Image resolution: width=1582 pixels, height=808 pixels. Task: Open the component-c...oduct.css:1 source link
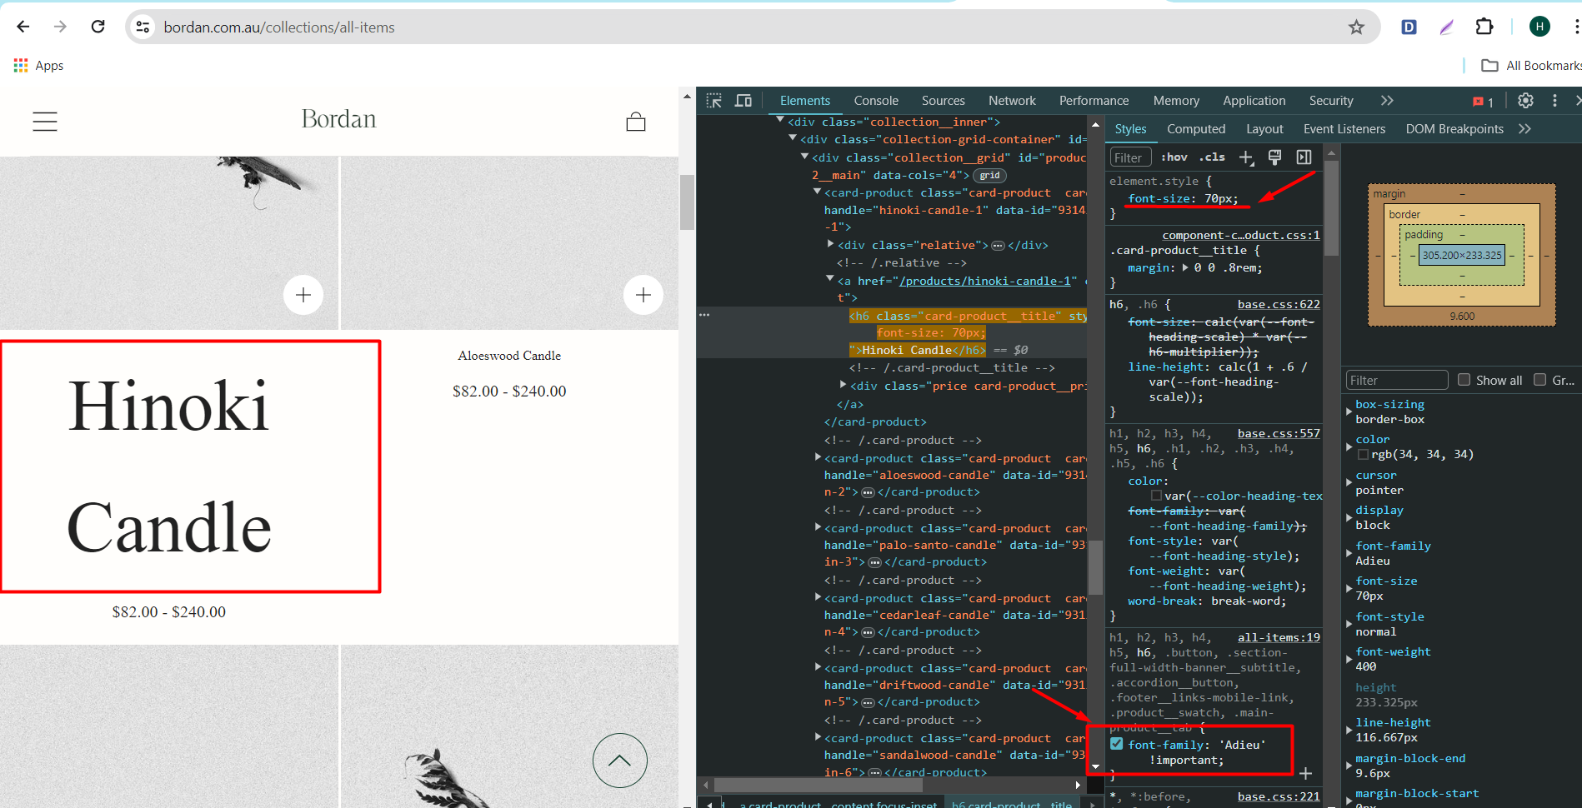pos(1240,236)
